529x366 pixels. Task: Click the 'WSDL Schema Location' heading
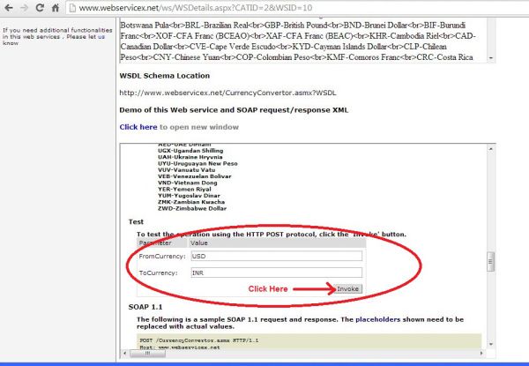coord(165,76)
